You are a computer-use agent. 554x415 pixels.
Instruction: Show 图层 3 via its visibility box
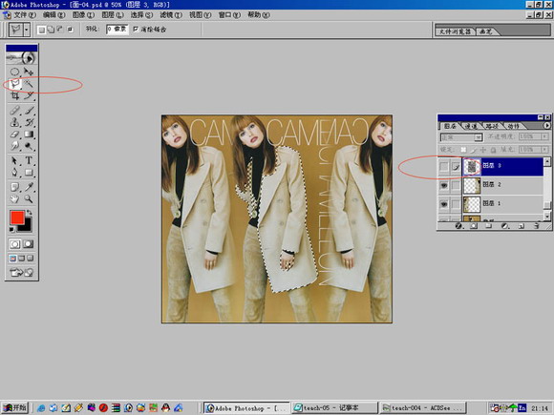pyautogui.click(x=444, y=167)
